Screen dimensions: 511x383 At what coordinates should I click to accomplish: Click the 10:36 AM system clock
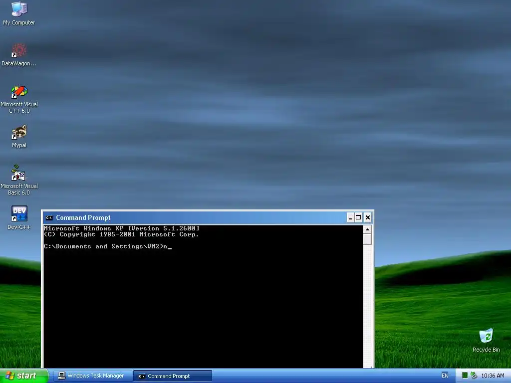click(x=493, y=376)
